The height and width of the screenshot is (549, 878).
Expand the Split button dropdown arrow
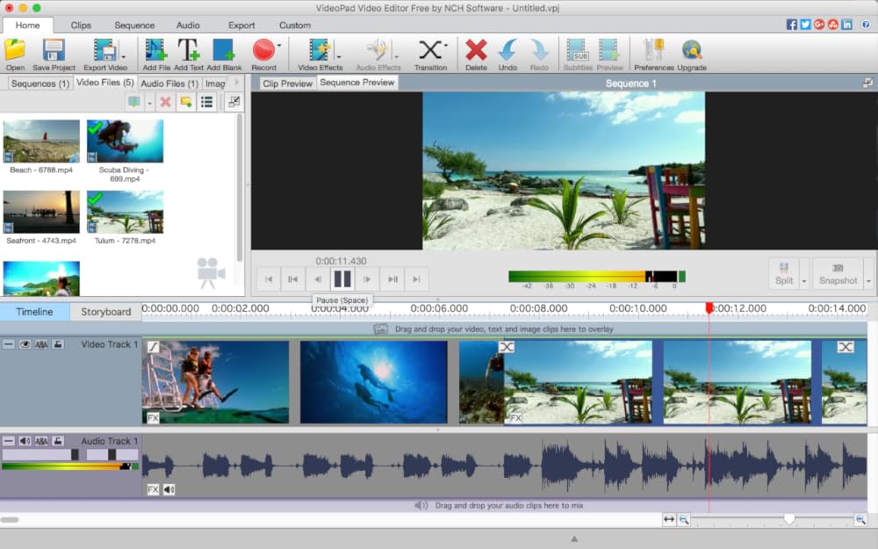click(x=804, y=281)
